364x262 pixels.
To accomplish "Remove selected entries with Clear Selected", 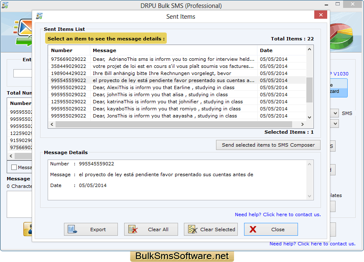I will 211,230.
